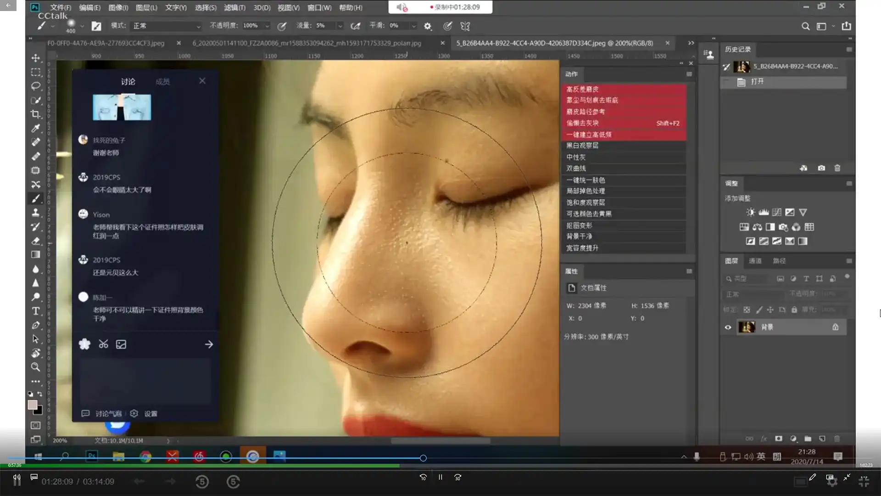This screenshot has width=881, height=496.
Task: Expand the 流量 flow options dropdown
Action: coord(340,26)
